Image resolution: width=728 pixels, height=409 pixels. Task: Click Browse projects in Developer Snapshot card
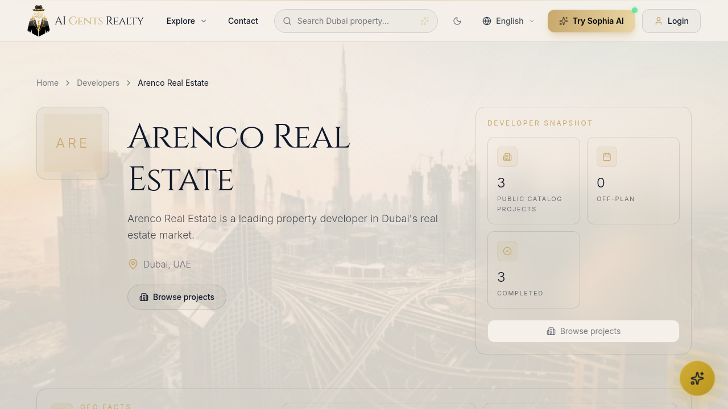(584, 331)
